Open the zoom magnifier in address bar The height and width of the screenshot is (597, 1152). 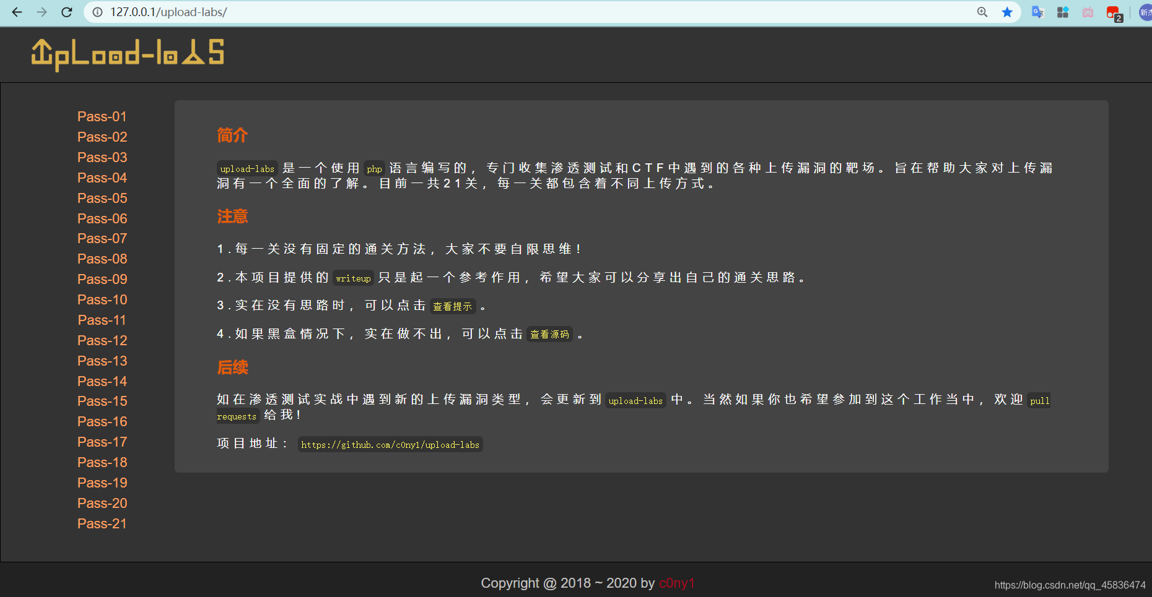(982, 12)
